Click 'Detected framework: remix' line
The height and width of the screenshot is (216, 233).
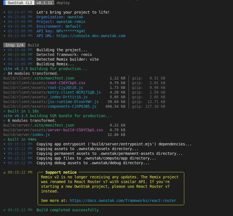[64, 55]
